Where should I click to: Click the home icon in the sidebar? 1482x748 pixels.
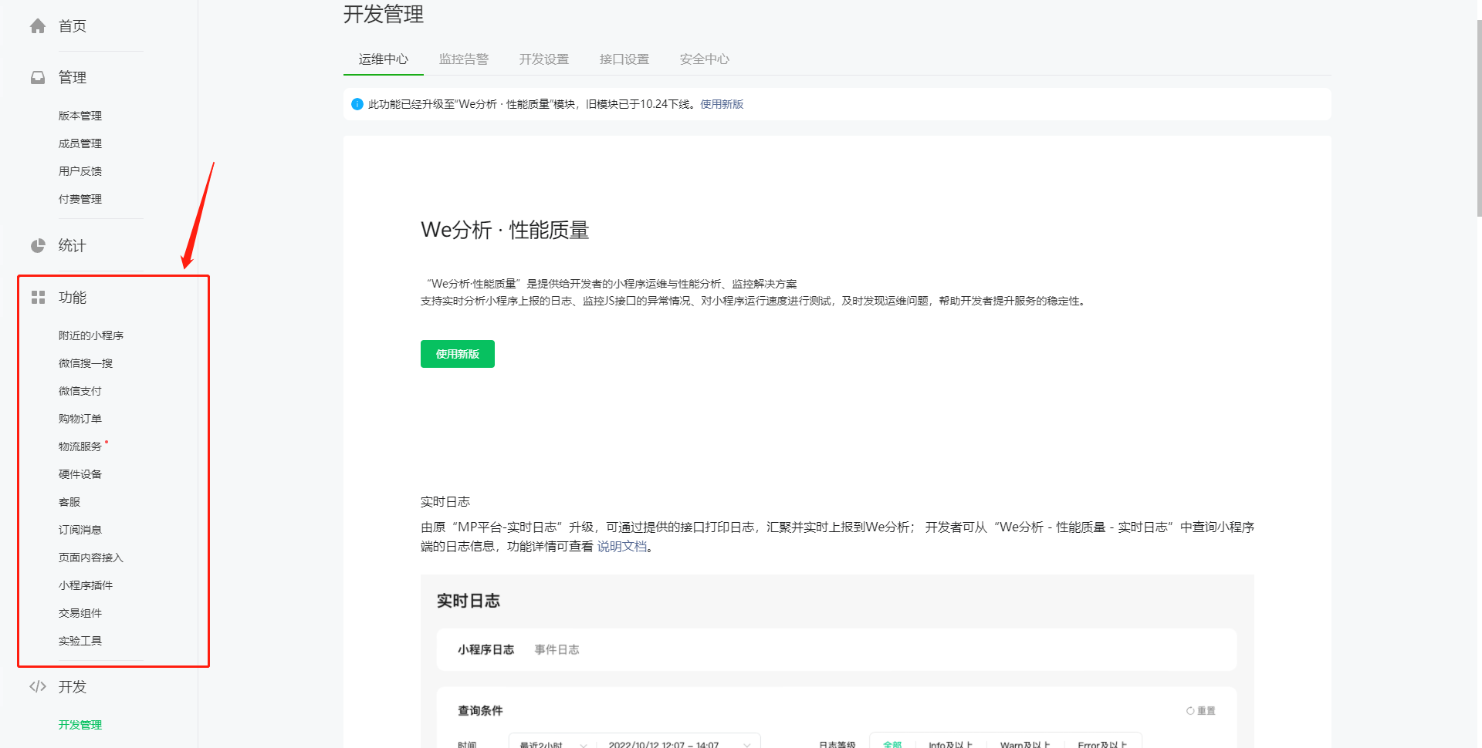(38, 26)
